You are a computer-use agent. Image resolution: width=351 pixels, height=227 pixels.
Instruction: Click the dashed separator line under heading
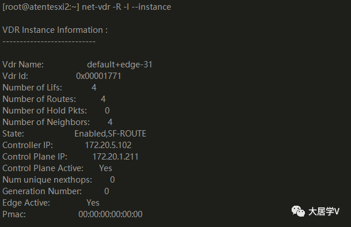click(x=49, y=41)
